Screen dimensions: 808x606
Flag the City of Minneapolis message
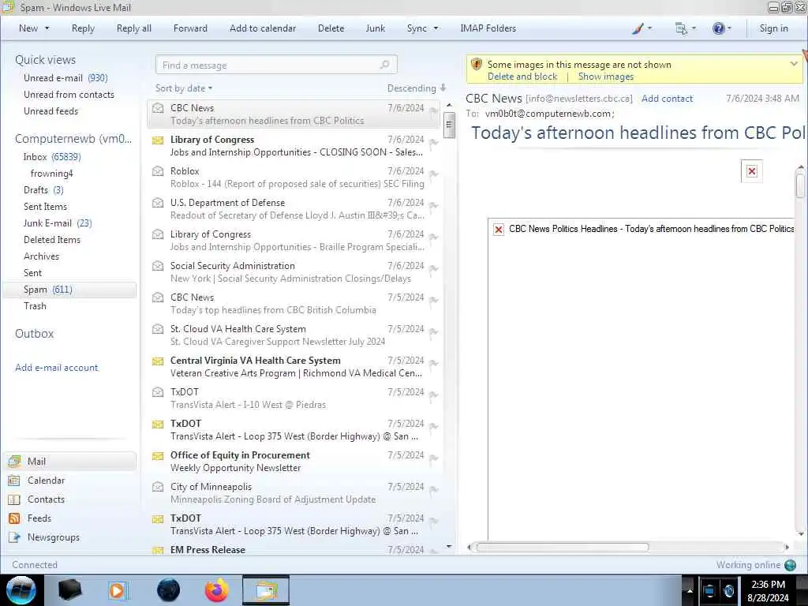(x=434, y=489)
